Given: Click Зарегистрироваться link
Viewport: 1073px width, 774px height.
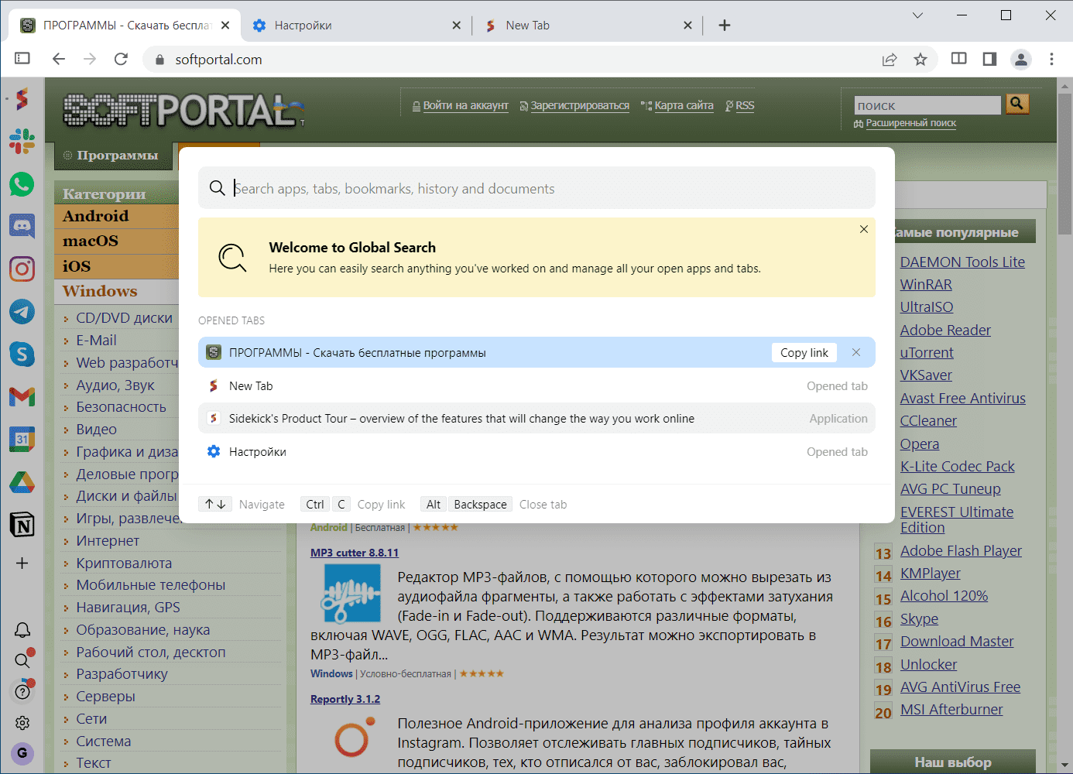Looking at the screenshot, I should click(580, 106).
